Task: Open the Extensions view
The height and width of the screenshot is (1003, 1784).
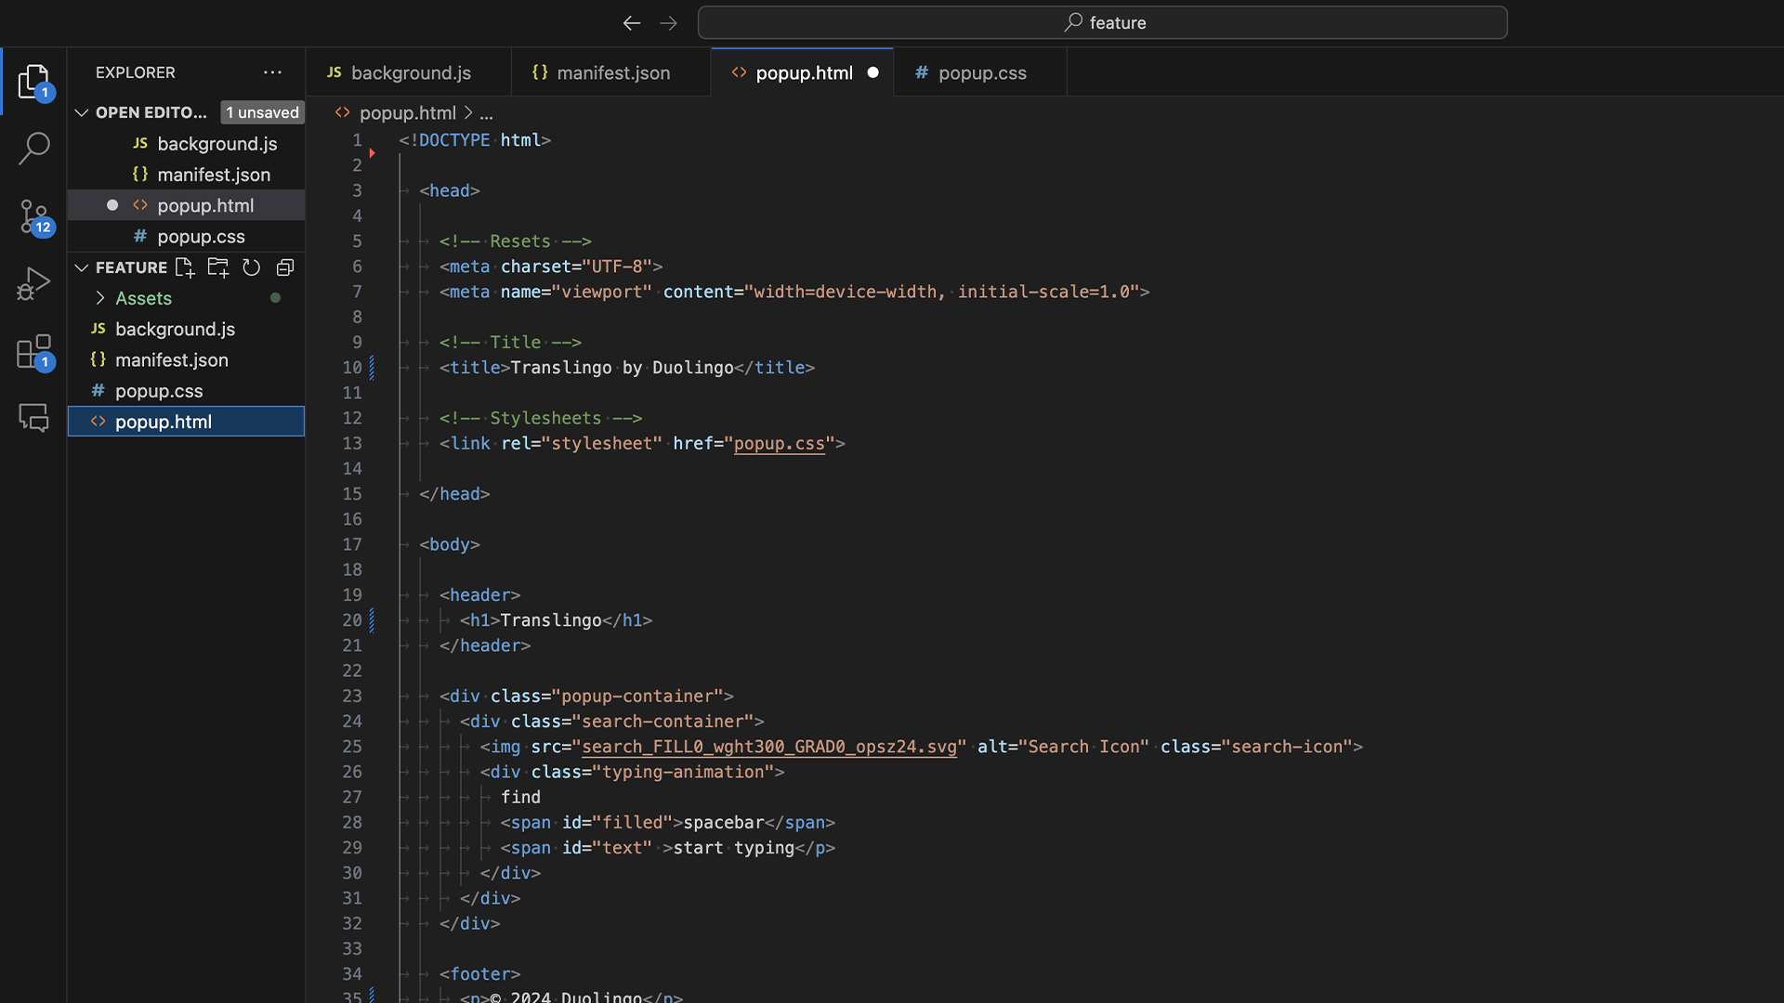Action: (x=34, y=352)
